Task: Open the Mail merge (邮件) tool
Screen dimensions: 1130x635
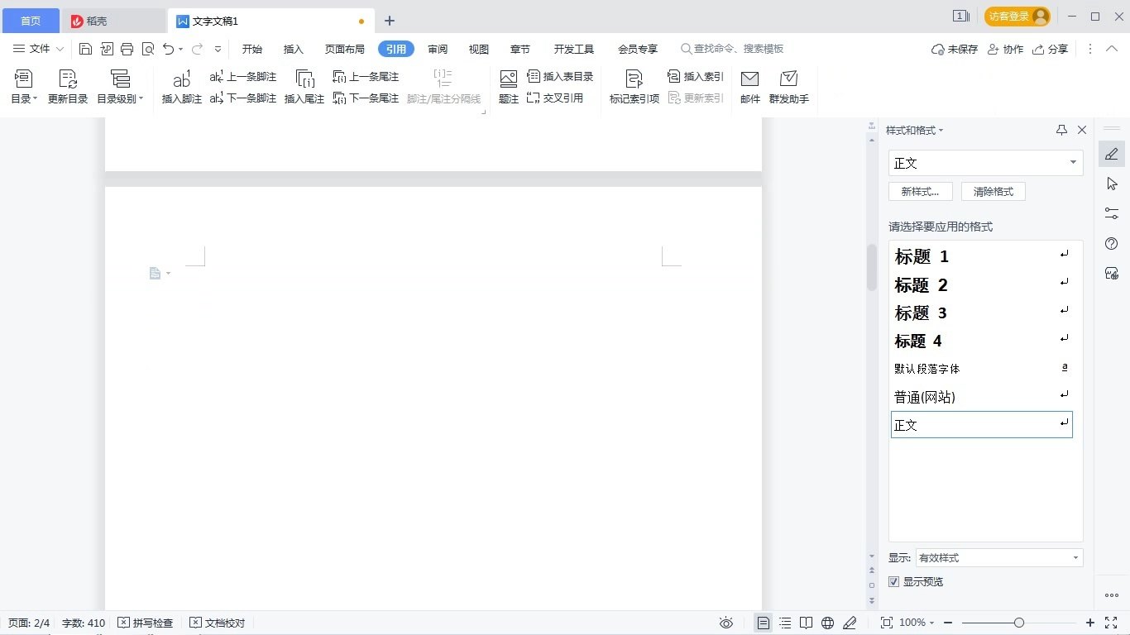Action: [x=749, y=79]
